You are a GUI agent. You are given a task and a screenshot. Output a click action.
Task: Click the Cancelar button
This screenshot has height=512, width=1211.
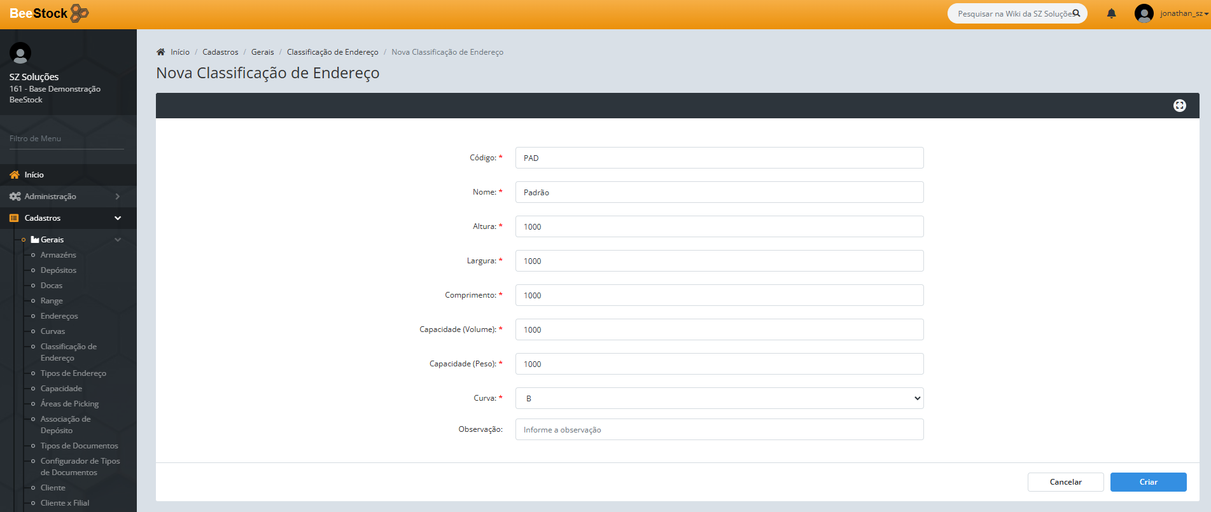(1065, 482)
